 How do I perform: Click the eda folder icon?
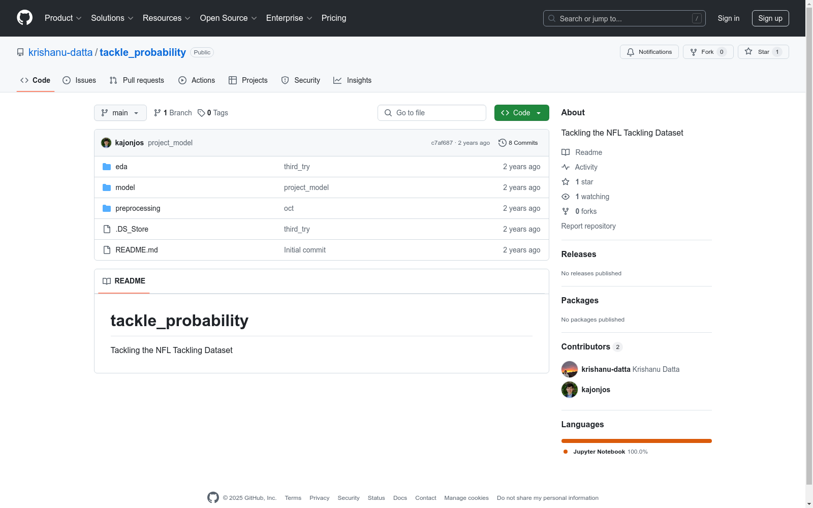click(107, 167)
